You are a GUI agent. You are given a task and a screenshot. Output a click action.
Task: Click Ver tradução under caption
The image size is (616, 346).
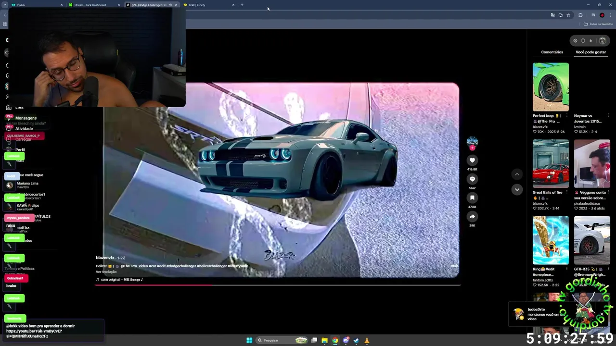106,272
